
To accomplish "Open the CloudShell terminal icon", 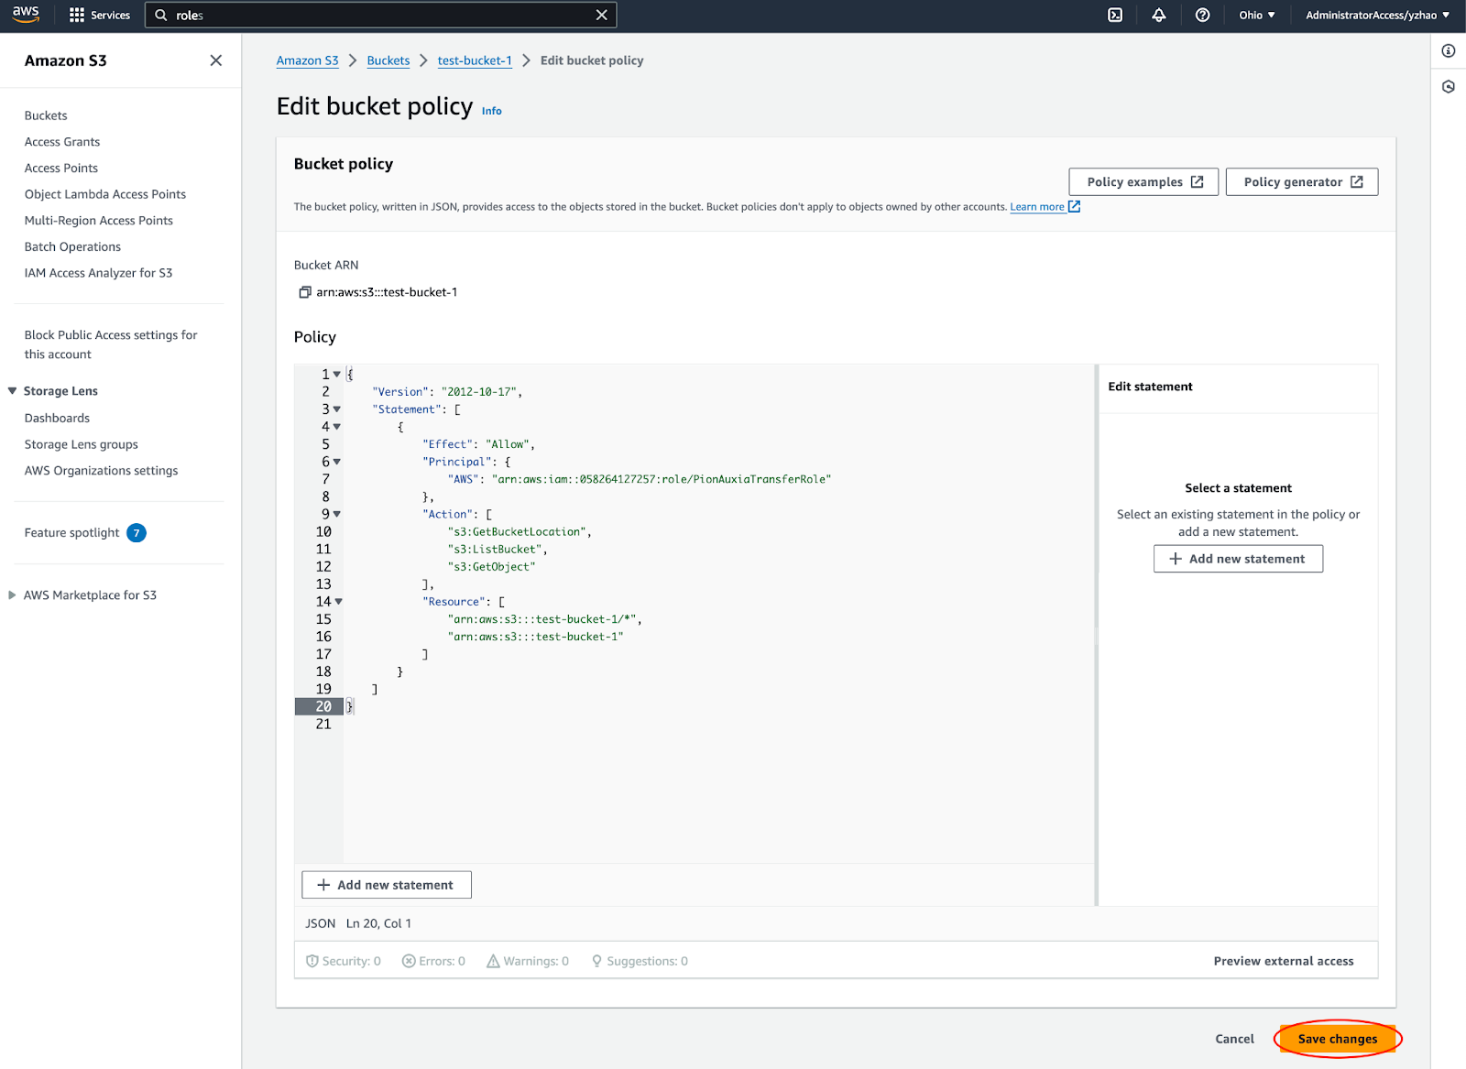I will tap(1115, 15).
